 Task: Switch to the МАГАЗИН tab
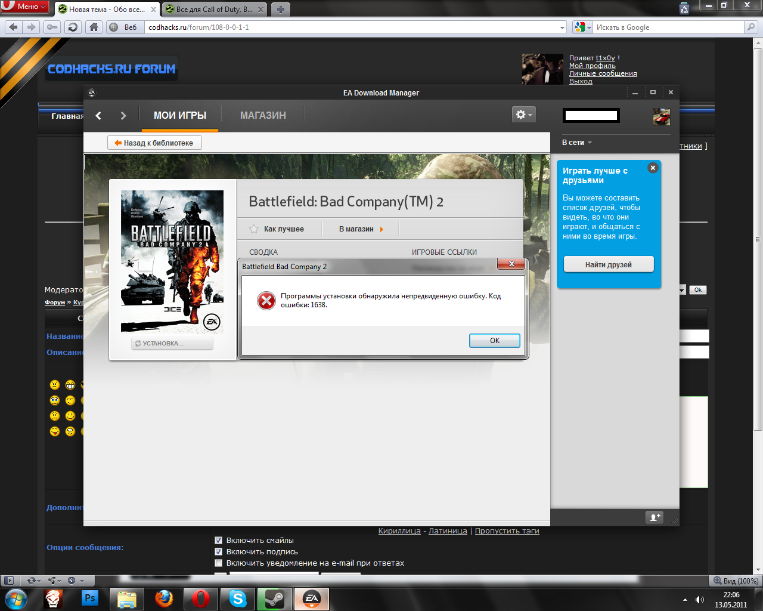[x=263, y=116]
